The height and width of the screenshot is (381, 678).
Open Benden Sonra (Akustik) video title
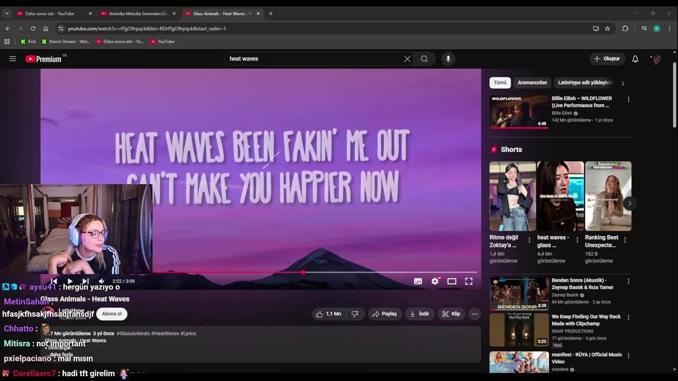click(583, 284)
